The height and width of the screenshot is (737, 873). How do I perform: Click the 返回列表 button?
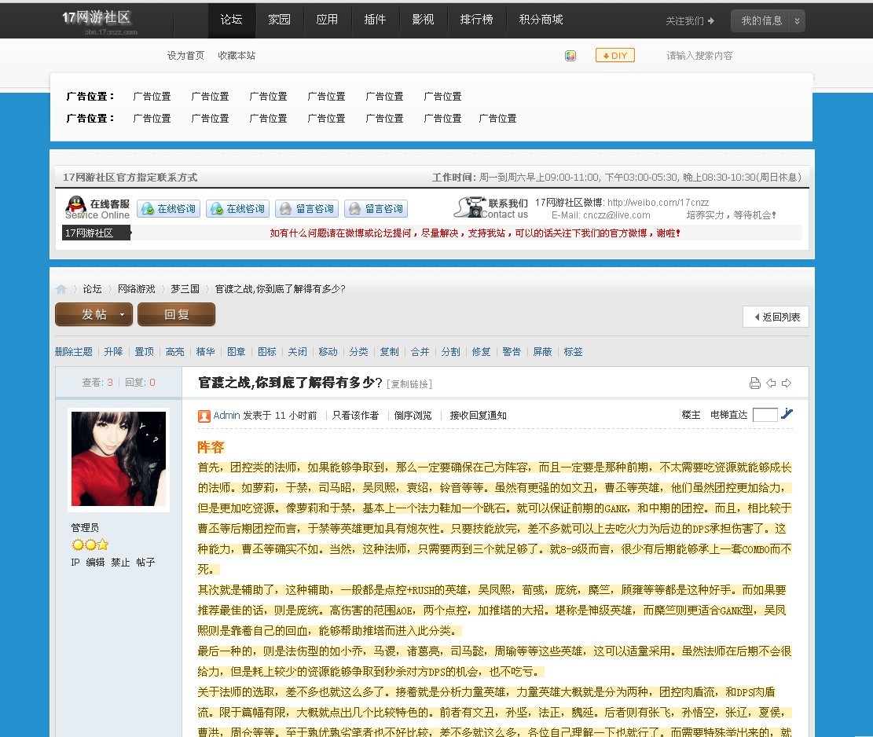776,317
